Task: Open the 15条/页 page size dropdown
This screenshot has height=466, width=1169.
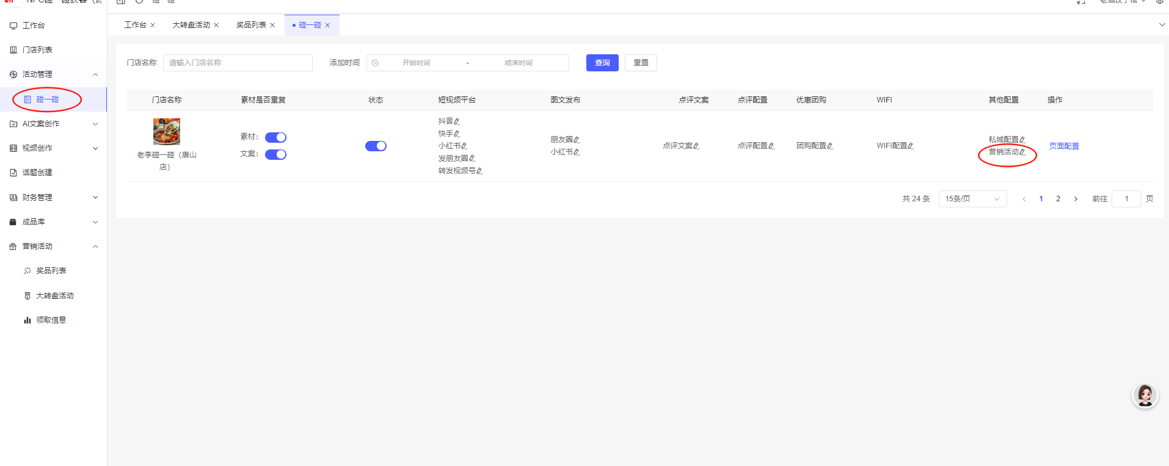Action: tap(972, 199)
